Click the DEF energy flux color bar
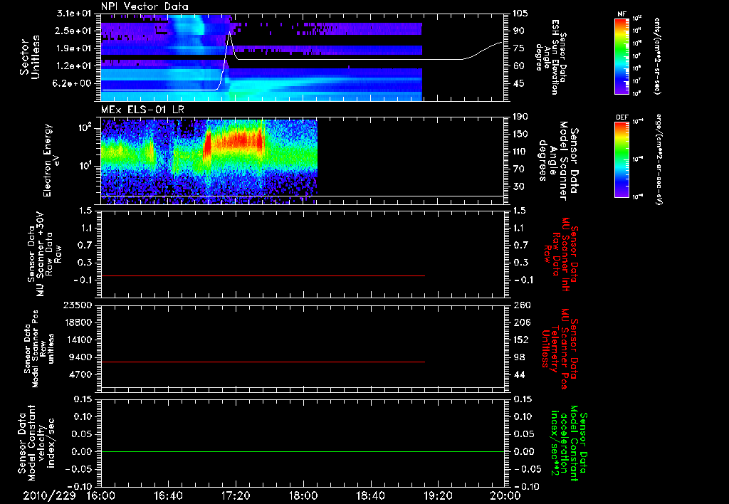The width and height of the screenshot is (729, 504). pyautogui.click(x=622, y=159)
